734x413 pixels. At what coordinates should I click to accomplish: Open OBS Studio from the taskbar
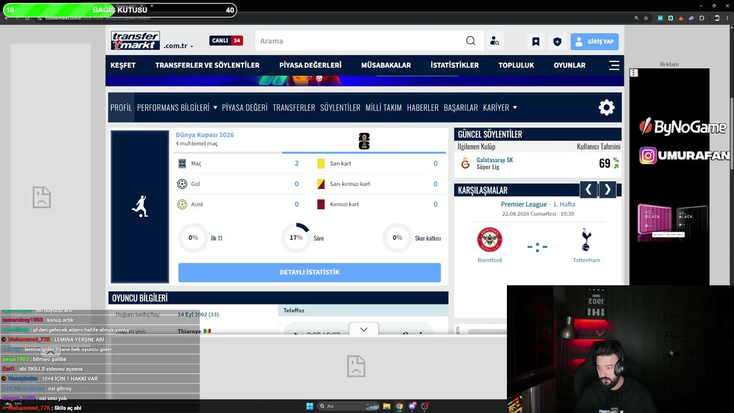point(425,406)
